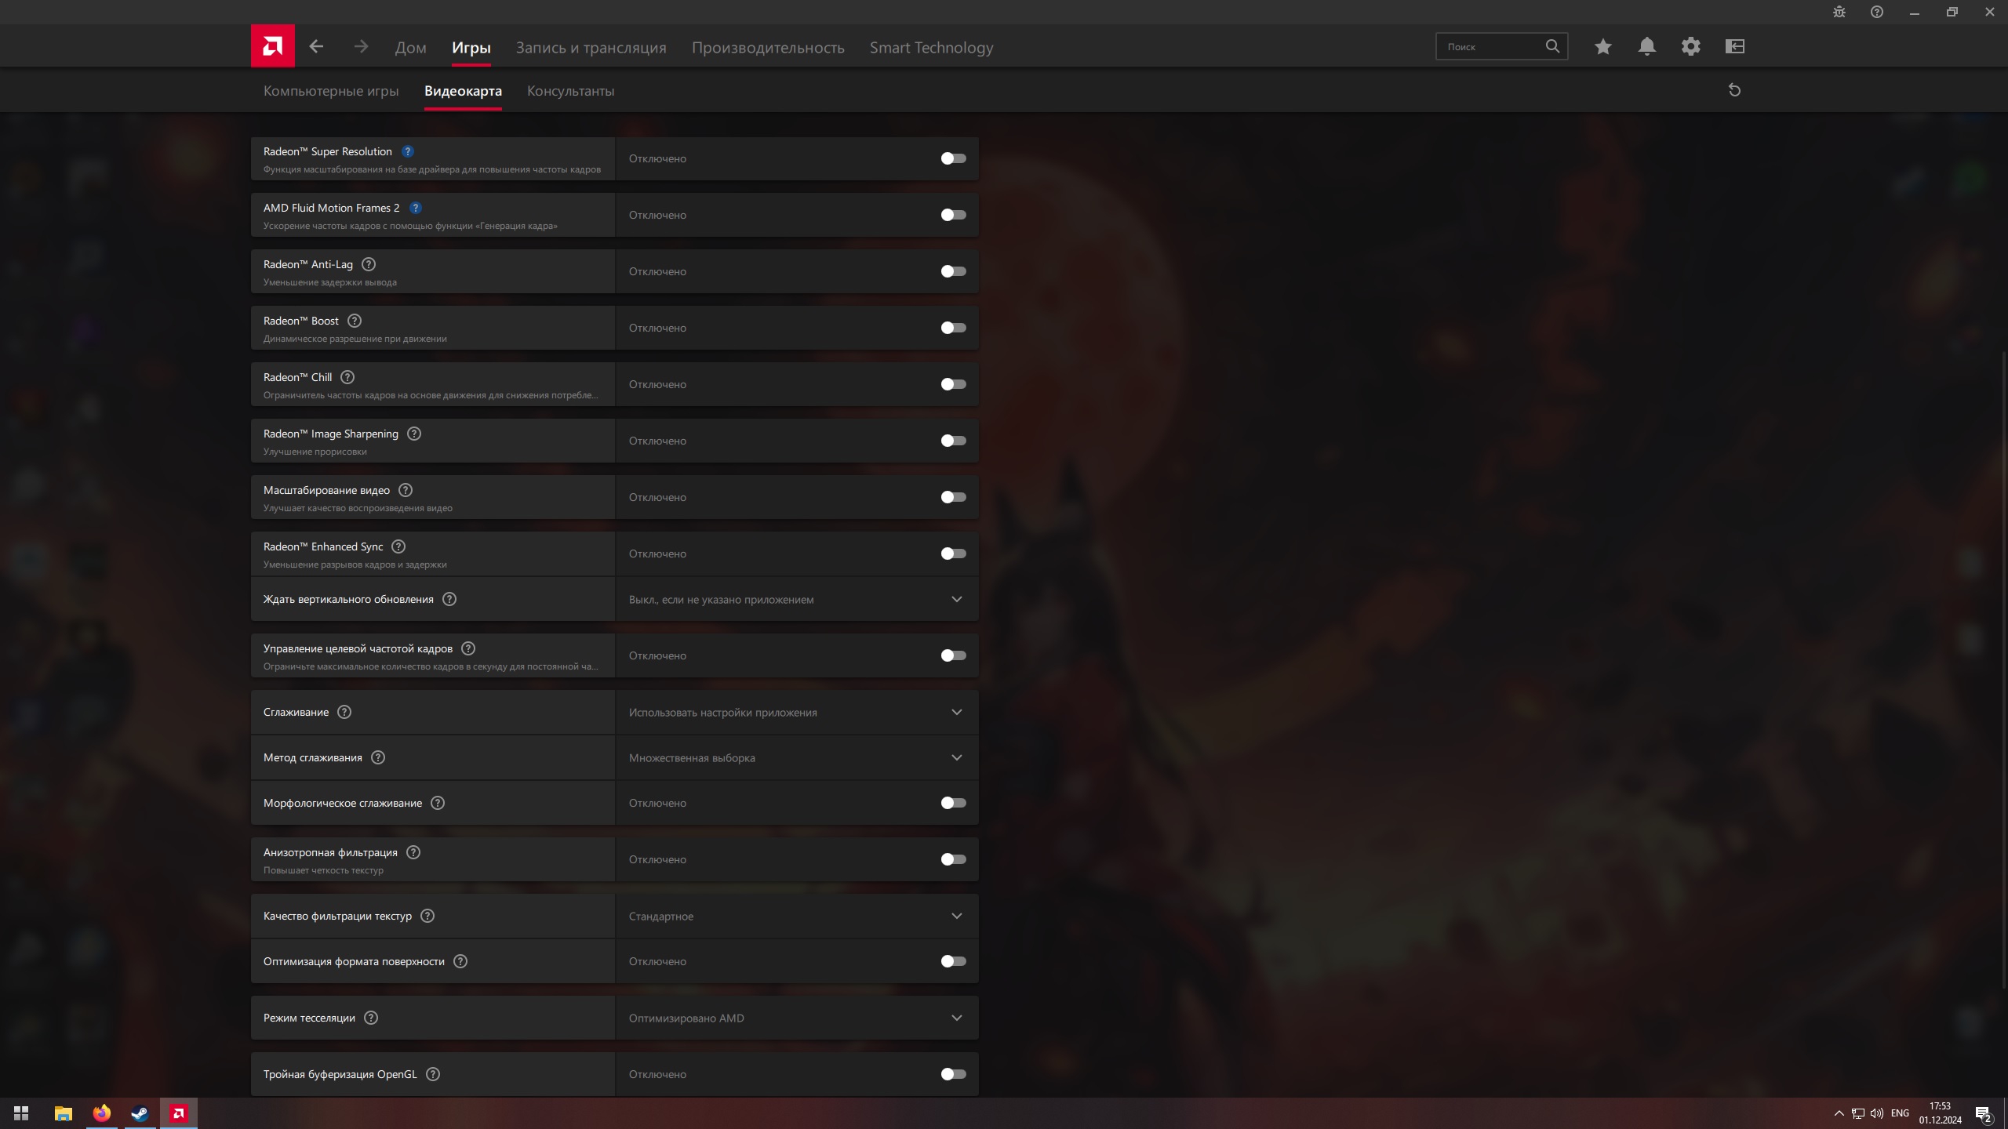Show help for Метод сглаживания

click(378, 757)
